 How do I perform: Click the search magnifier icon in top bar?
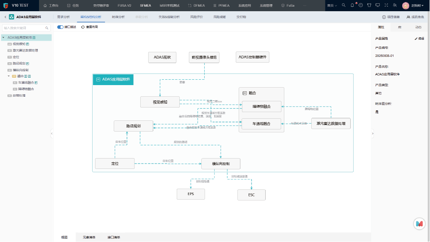(x=343, y=5)
